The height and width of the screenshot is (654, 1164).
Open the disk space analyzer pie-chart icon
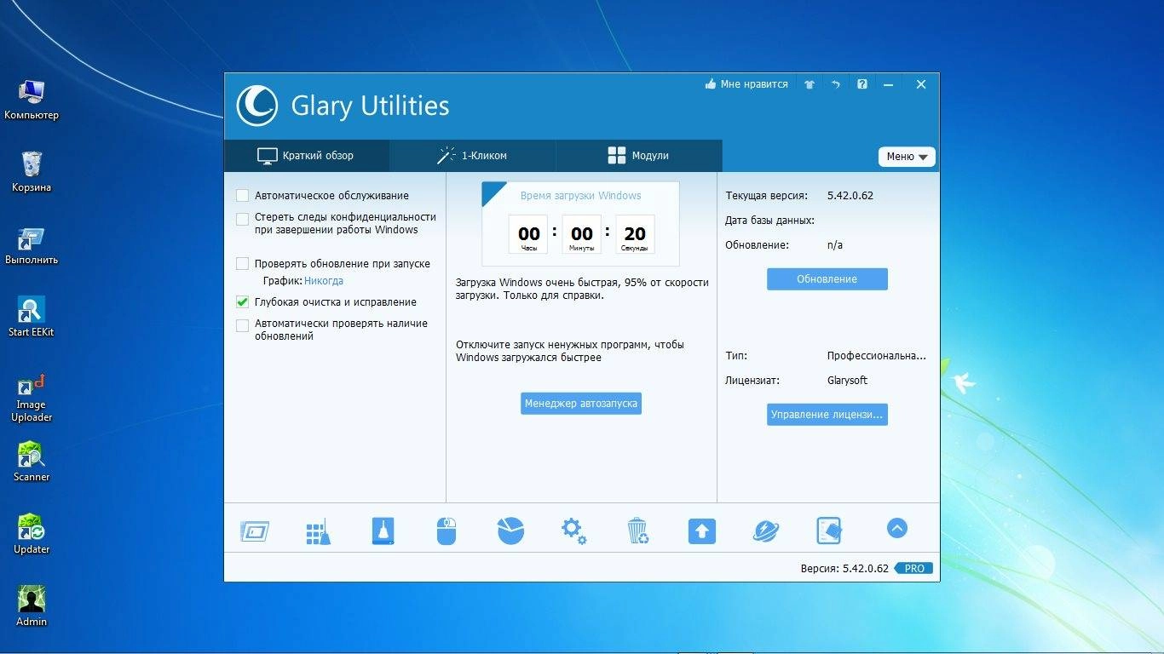click(510, 531)
